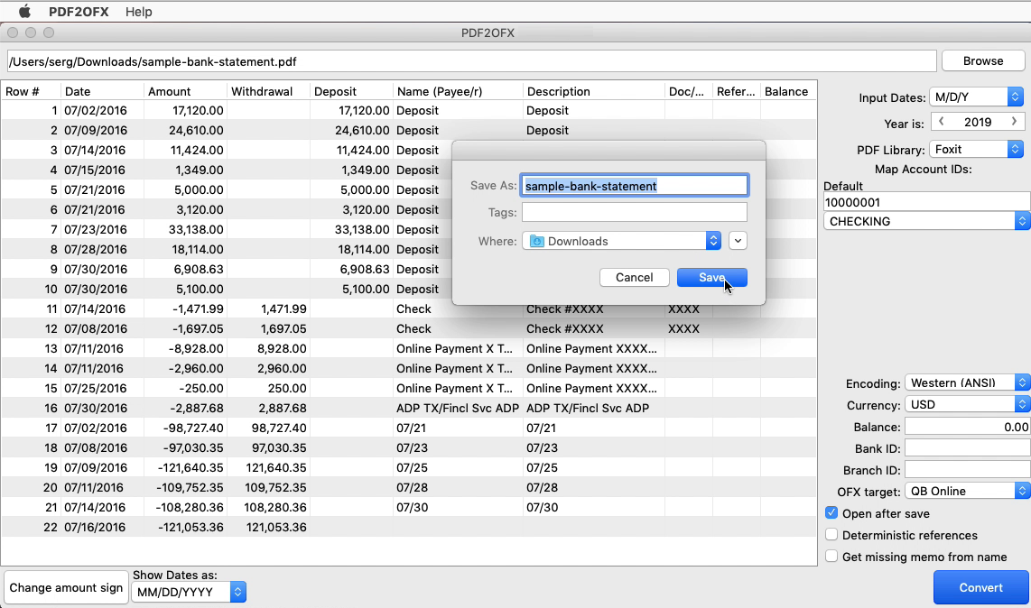Increase year with the right arrow
The width and height of the screenshot is (1031, 608).
(1014, 122)
